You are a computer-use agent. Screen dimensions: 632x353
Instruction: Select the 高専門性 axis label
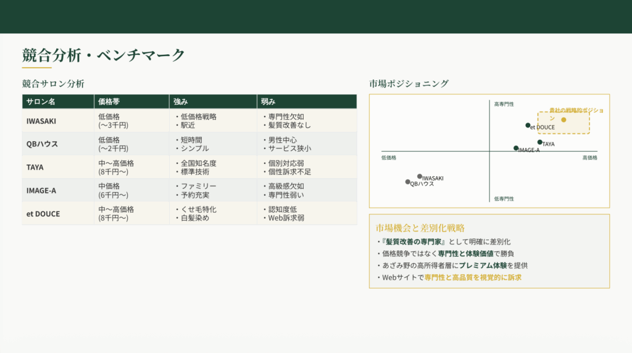[x=504, y=104]
